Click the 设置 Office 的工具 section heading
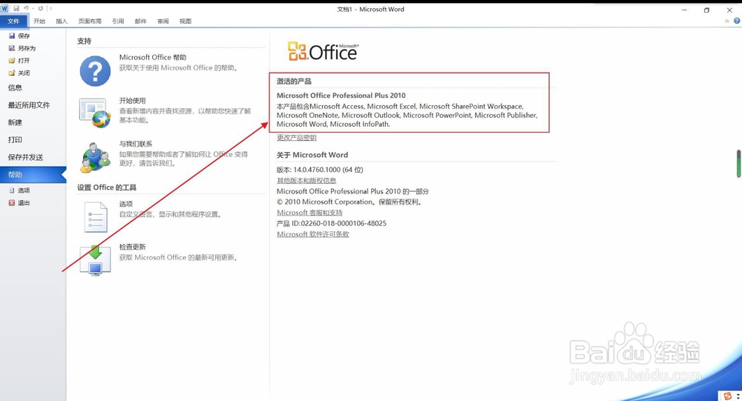742x401 pixels. tap(107, 188)
